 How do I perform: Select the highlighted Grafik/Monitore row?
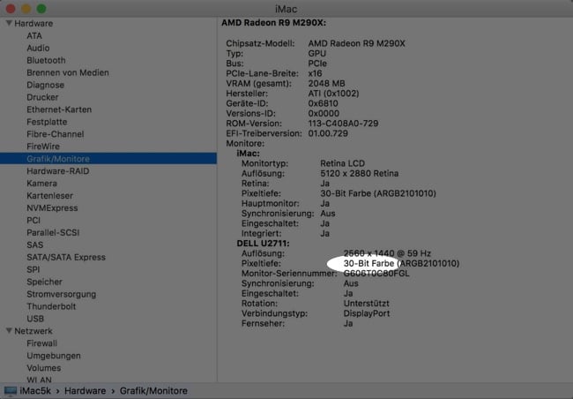click(108, 159)
